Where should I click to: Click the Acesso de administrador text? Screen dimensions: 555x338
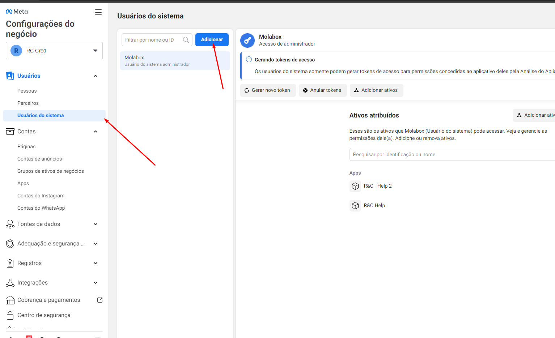click(x=287, y=44)
